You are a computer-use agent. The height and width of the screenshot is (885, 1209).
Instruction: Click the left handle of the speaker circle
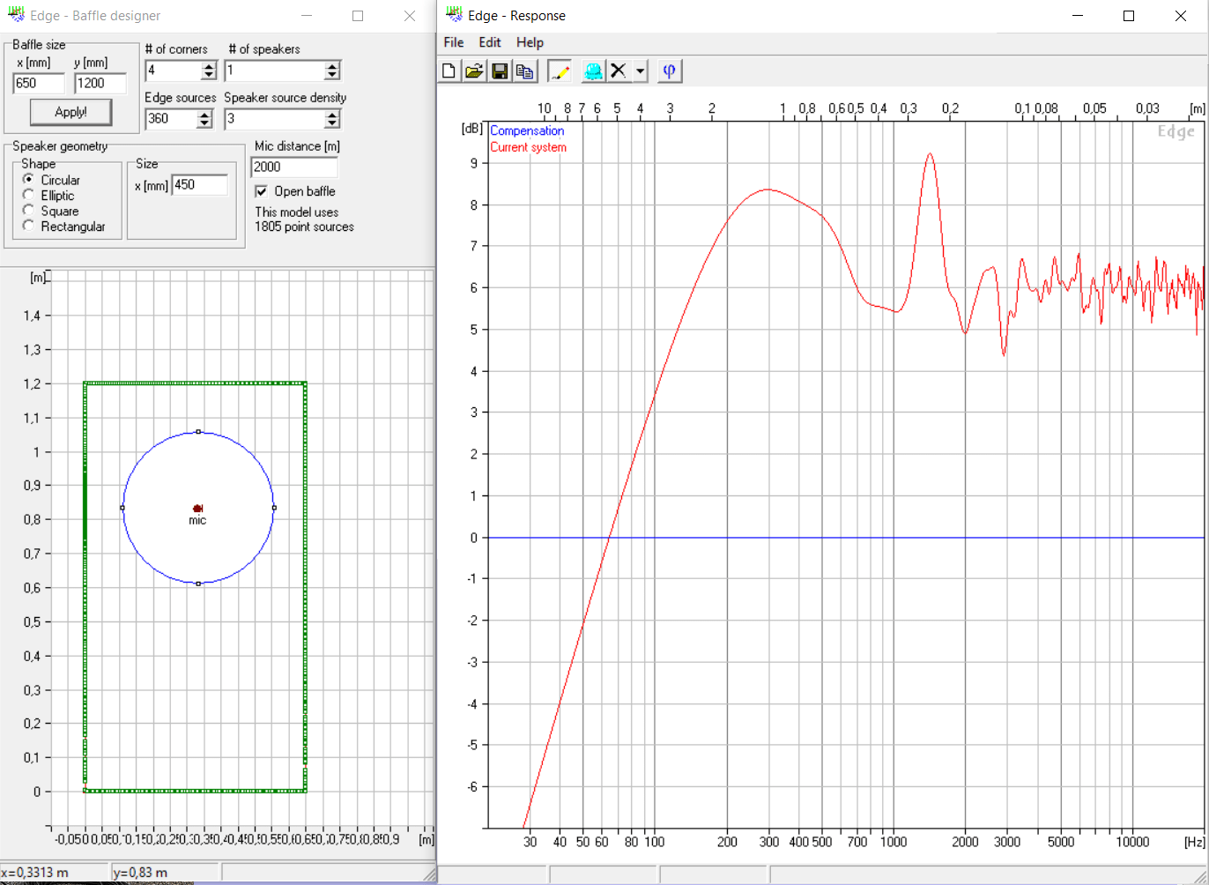pos(122,508)
